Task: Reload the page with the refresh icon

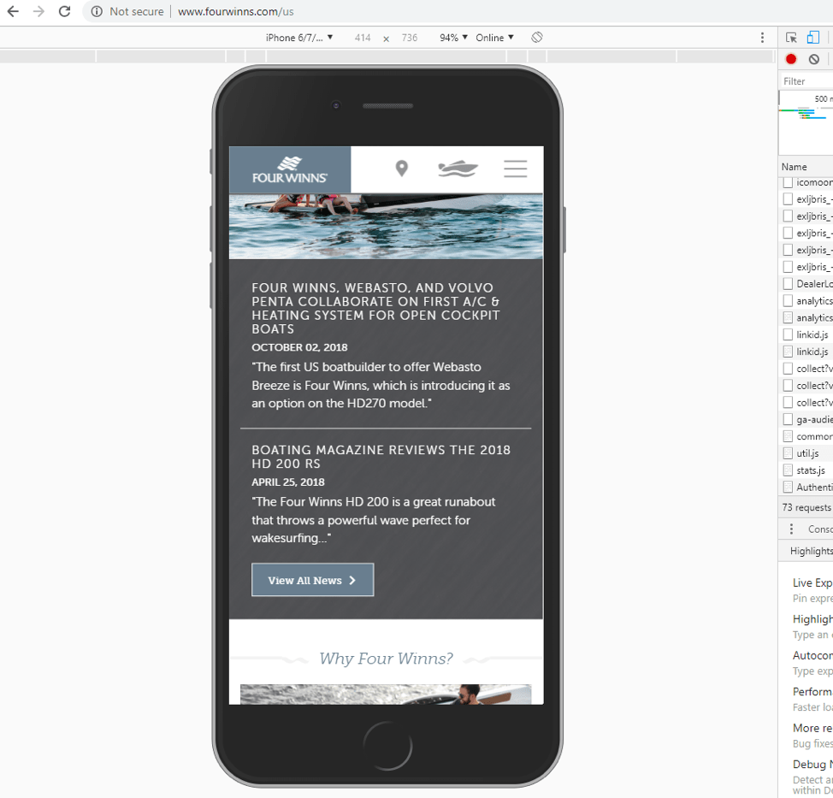Action: [64, 11]
